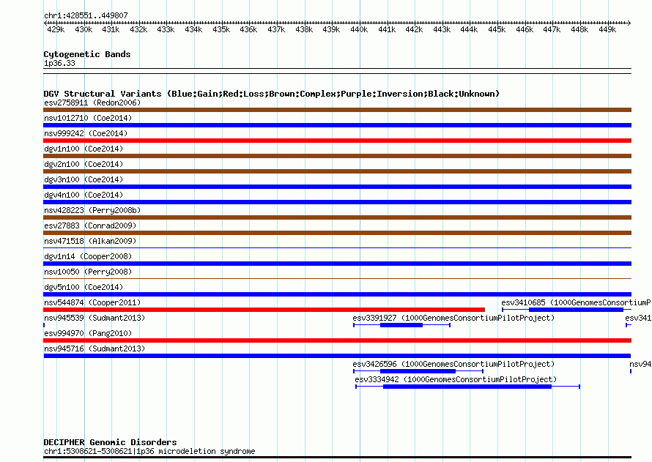Click the esv2758911 (Redon2006) brown variant bar
652x462 pixels.
pyautogui.click(x=337, y=110)
